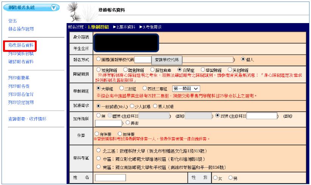Open 列印報名表 link
Viewport: 311px width, 185px height.
pos(19,86)
